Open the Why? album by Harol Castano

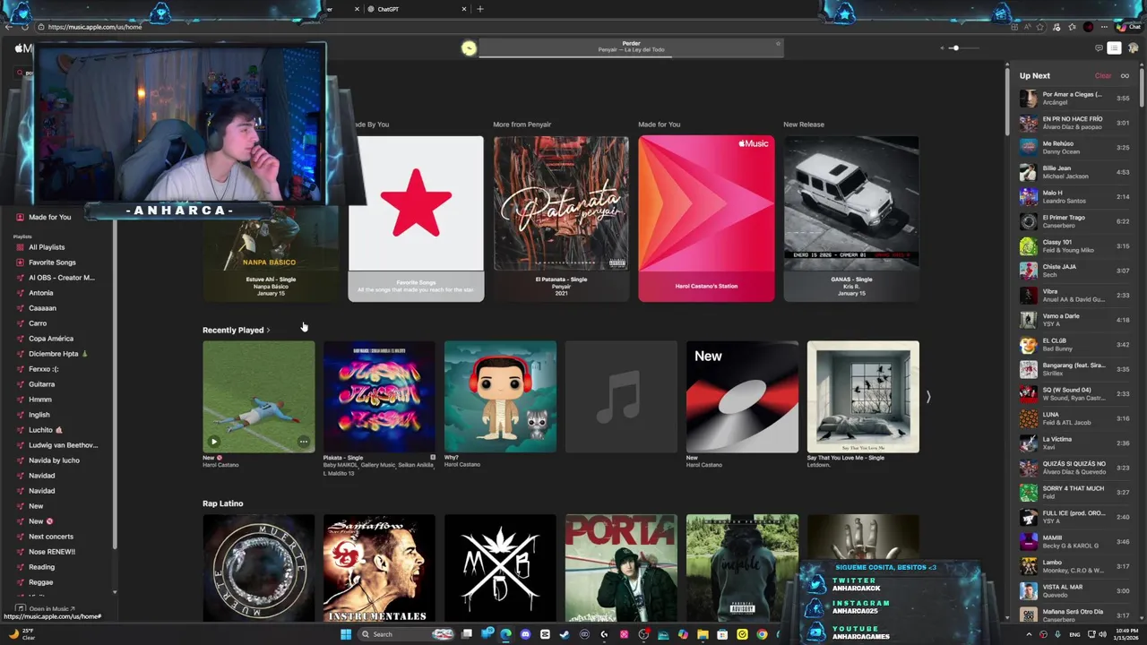tap(500, 397)
